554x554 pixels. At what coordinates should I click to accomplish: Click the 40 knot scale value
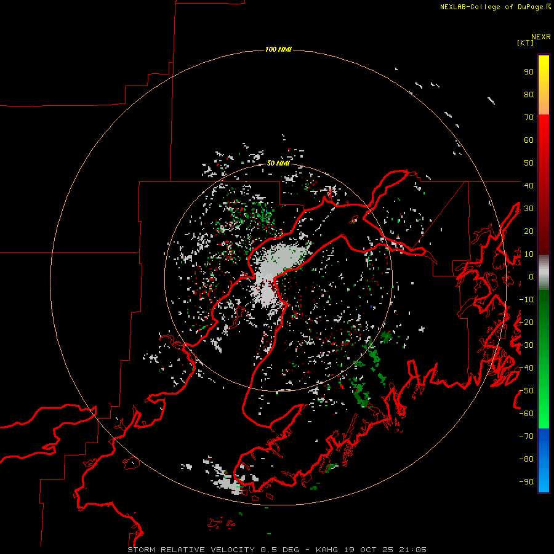[x=529, y=185]
